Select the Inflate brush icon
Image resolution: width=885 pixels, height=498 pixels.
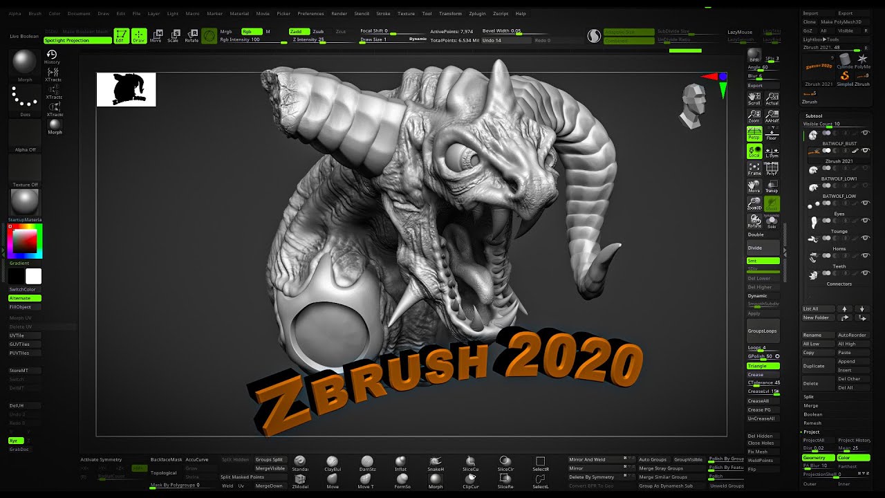tap(401, 463)
